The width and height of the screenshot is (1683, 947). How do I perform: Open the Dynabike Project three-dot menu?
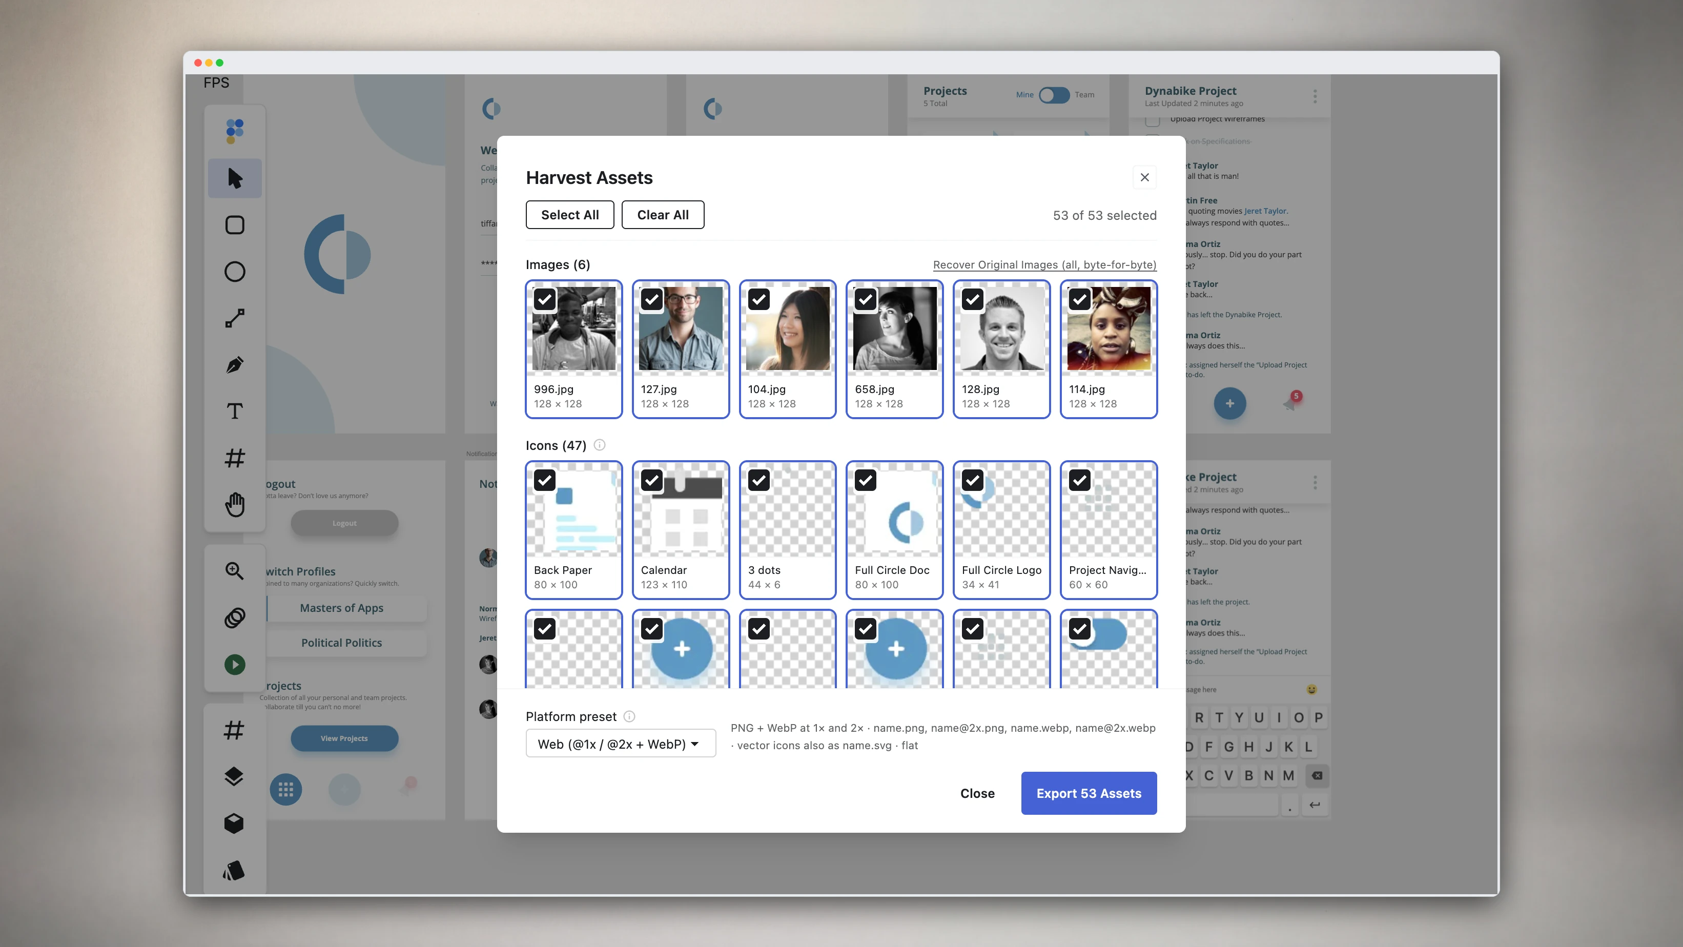pos(1315,97)
